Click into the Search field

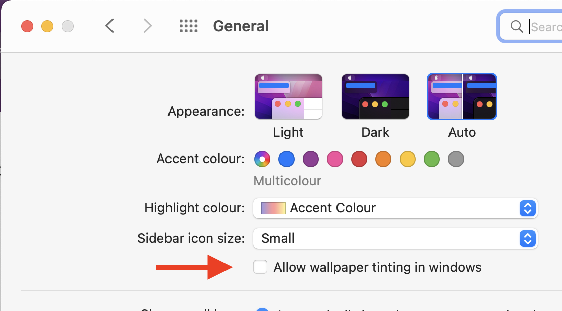click(x=545, y=26)
